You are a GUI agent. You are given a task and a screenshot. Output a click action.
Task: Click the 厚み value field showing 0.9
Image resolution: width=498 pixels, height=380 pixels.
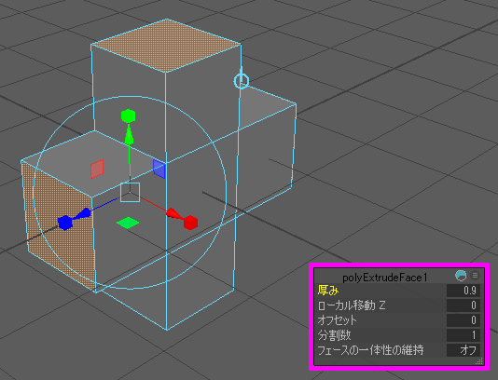coord(463,291)
